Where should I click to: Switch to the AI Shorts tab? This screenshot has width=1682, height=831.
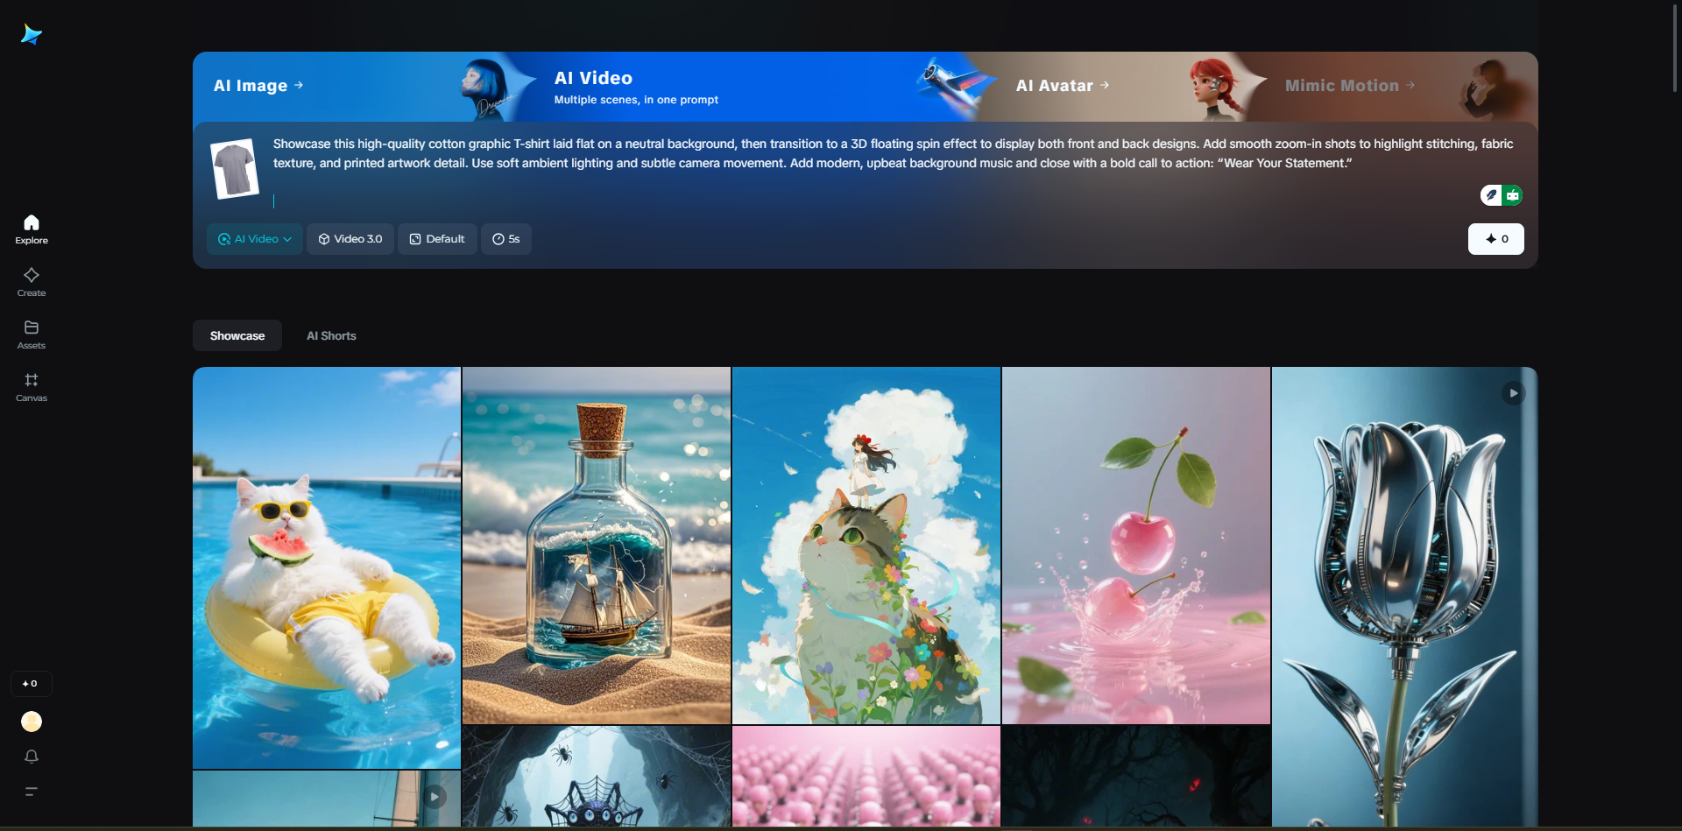331,335
